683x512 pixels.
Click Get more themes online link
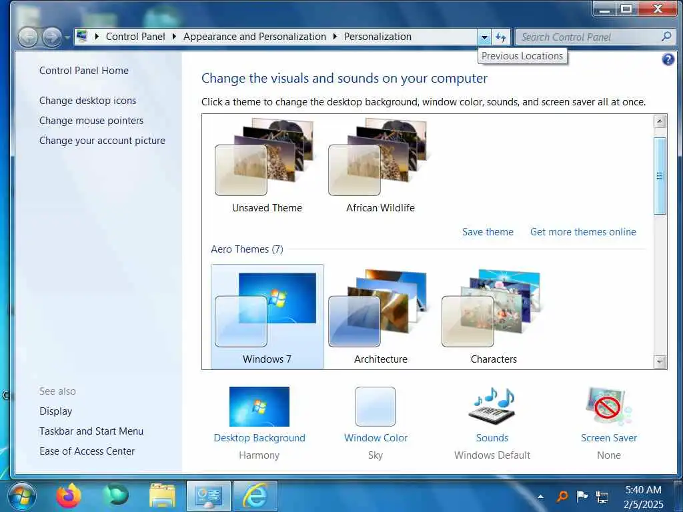pyautogui.click(x=583, y=232)
